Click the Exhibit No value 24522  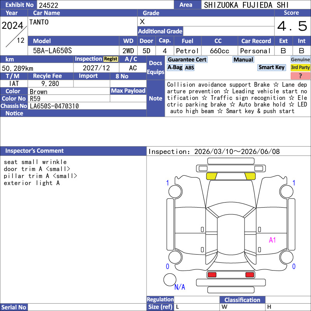(49, 5)
